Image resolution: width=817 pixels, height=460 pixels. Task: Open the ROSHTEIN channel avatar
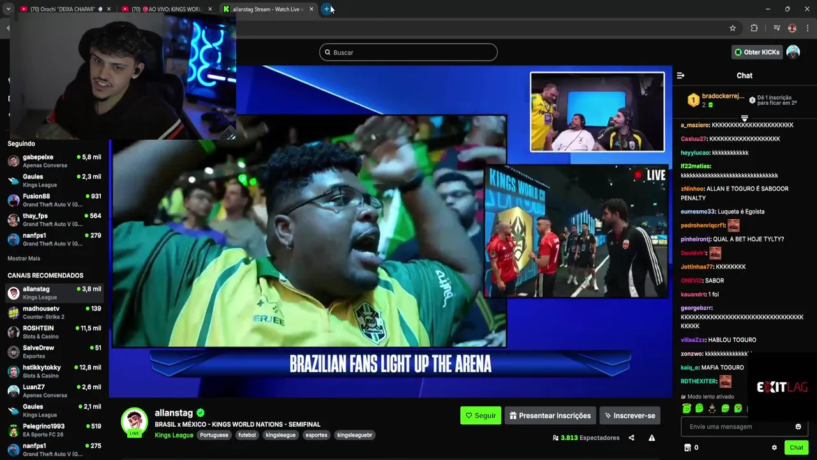point(13,332)
